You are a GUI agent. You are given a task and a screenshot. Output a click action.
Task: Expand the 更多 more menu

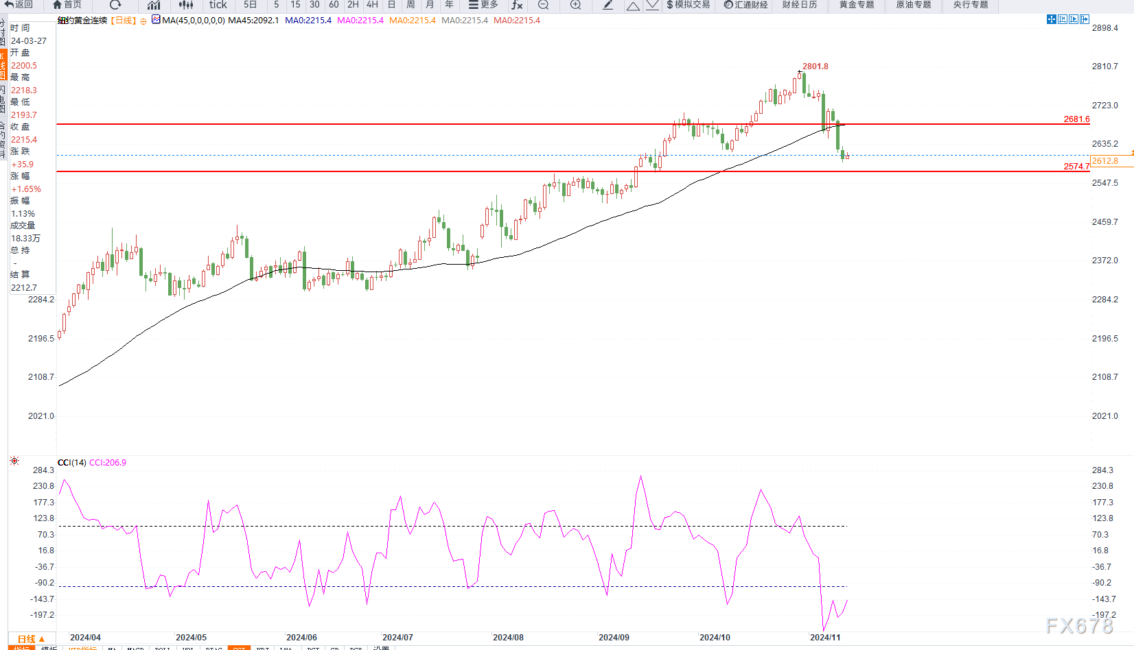point(483,5)
